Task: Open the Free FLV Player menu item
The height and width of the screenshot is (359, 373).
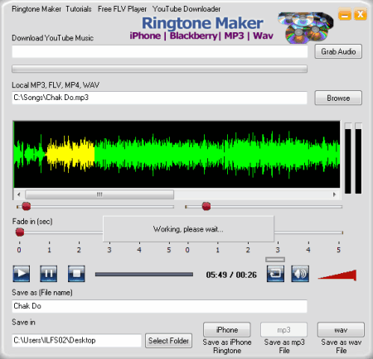Action: 122,9
